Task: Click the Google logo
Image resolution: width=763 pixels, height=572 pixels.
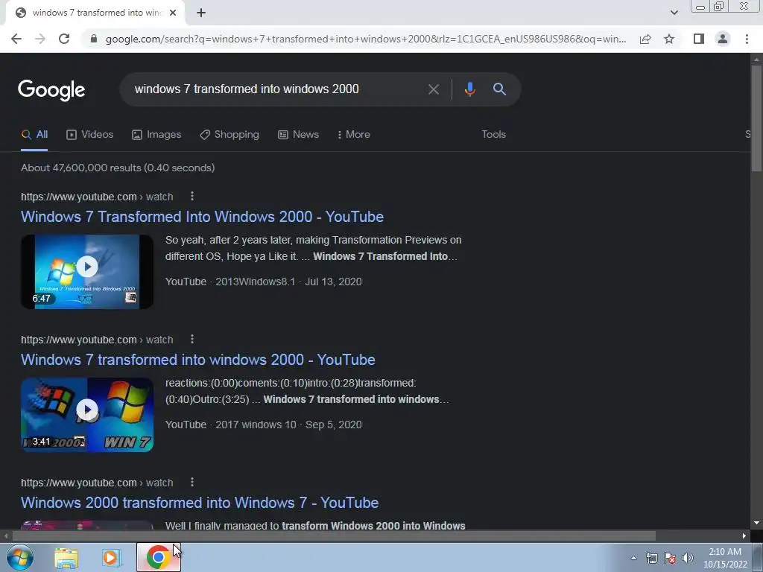Action: click(51, 90)
